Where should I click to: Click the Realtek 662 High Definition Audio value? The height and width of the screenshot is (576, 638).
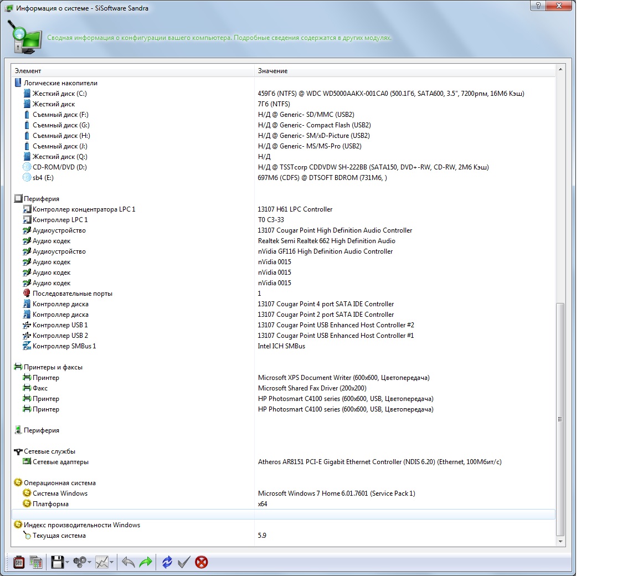coord(327,241)
